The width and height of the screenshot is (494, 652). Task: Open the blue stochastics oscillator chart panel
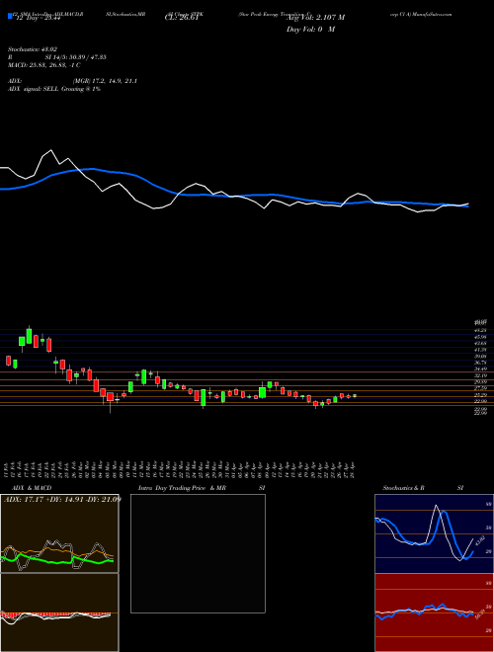tap(434, 533)
